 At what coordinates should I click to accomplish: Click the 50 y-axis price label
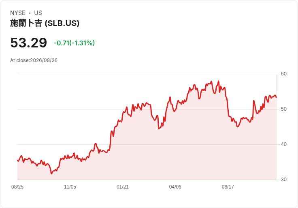tap(283, 109)
